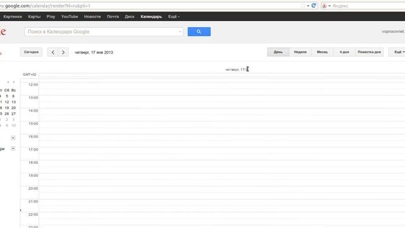Click the blue search magnifier button
The width and height of the screenshot is (405, 228).
199,32
